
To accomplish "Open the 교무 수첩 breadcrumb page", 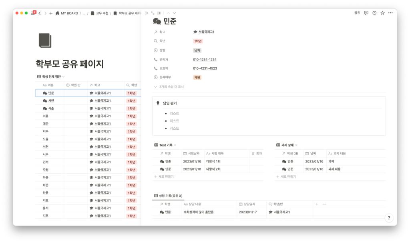I will (x=102, y=13).
